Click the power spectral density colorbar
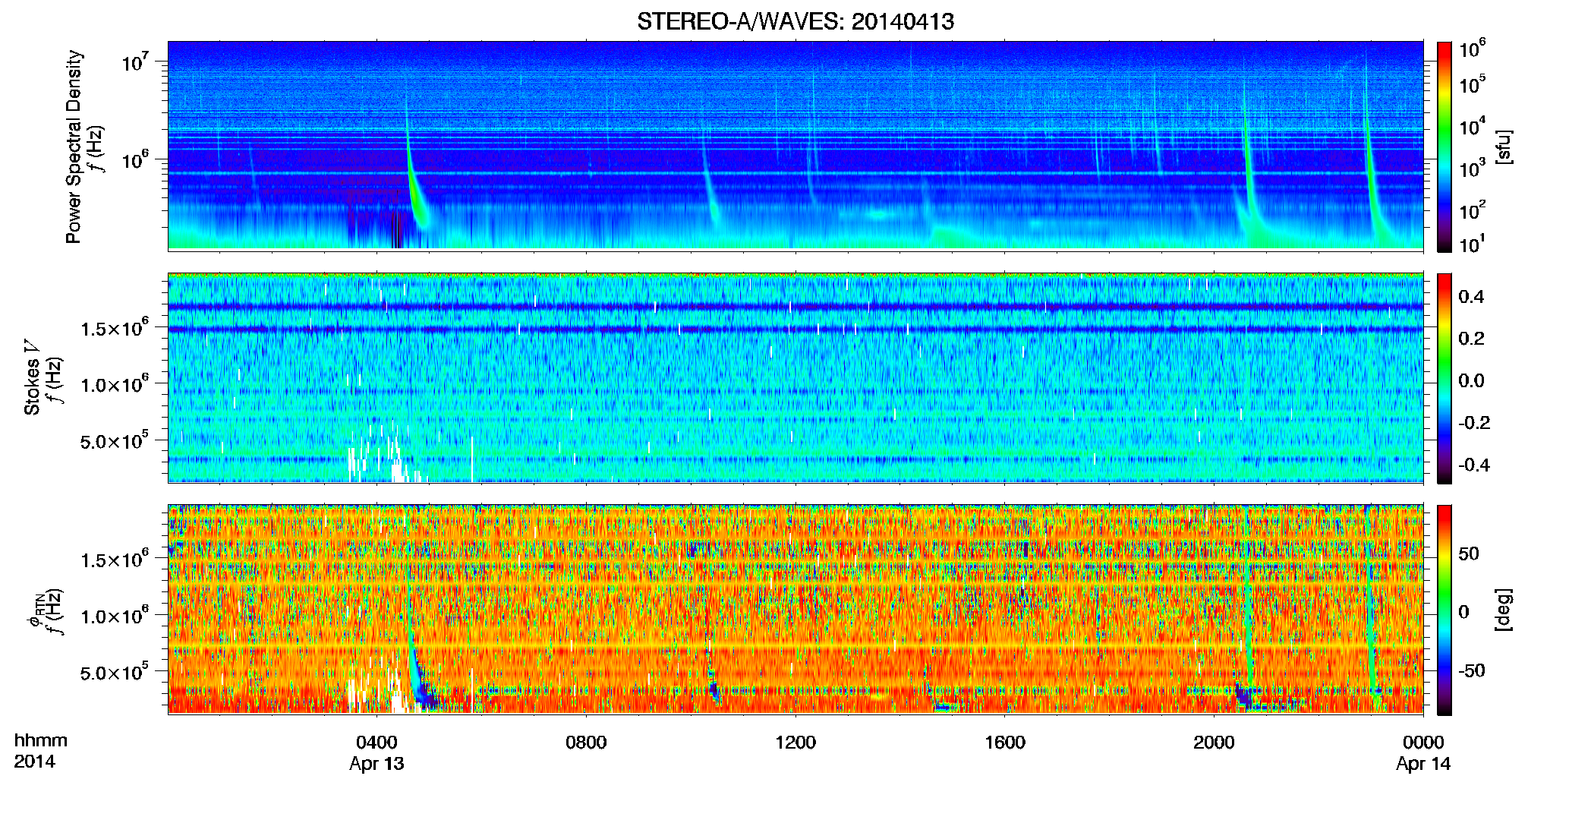This screenshot has height=820, width=1591. [1445, 147]
